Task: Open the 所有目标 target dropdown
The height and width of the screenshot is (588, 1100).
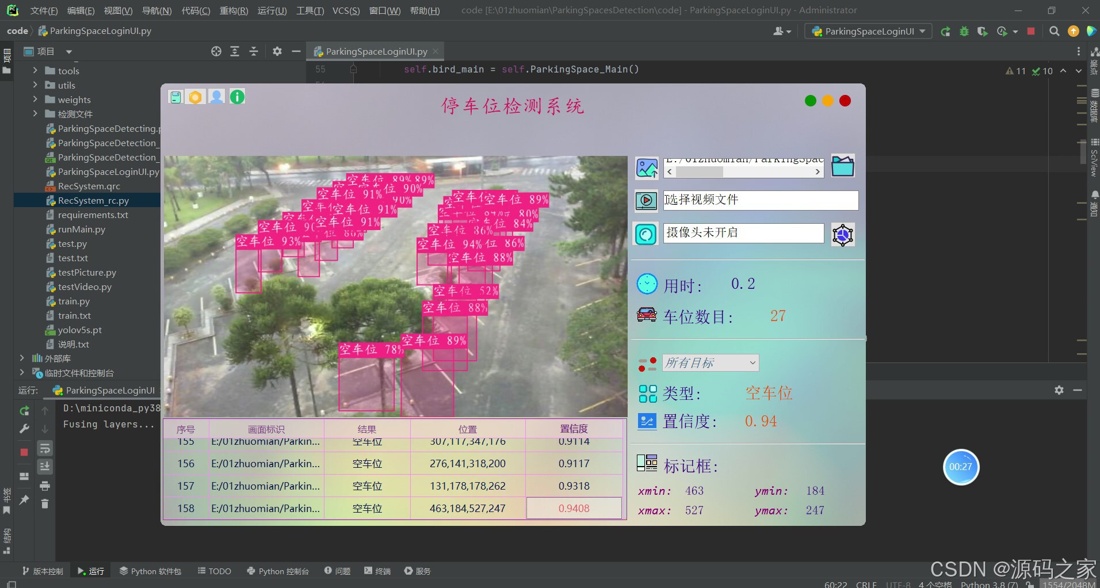Action: tap(711, 362)
